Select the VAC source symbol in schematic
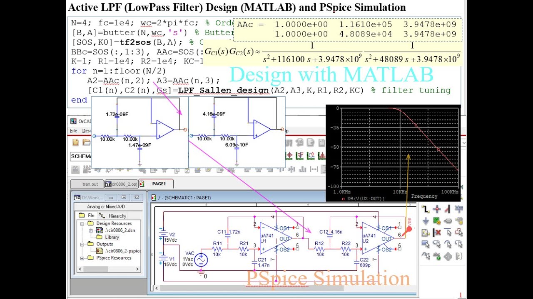Screen dimensions: 533x299 201,260
